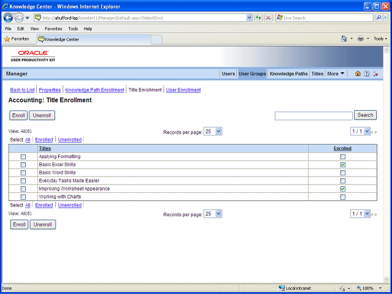Open search provider options dropdown arrow
This screenshot has height=294, width=392.
[x=386, y=18]
